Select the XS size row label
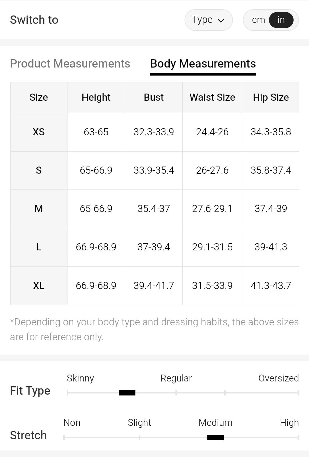The width and height of the screenshot is (309, 457). pyautogui.click(x=39, y=132)
